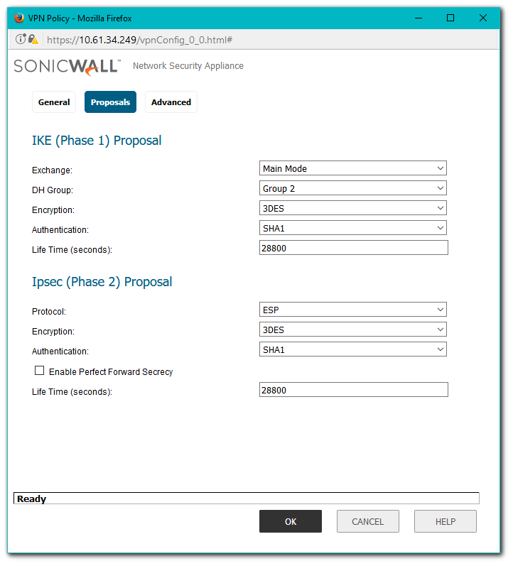
Task: Open the Exchange dropdown showing Main Mode
Action: [x=353, y=168]
